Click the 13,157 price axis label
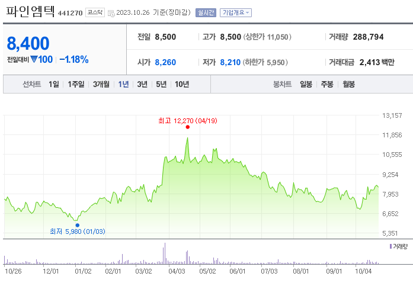This screenshot has width=413, height=283. (x=392, y=115)
